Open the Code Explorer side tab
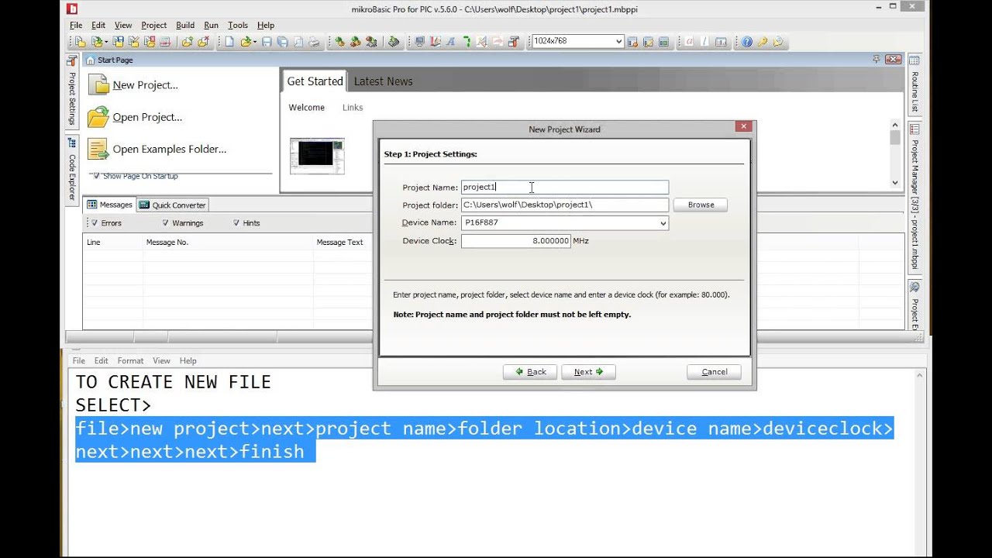Image resolution: width=992 pixels, height=558 pixels. [x=71, y=169]
